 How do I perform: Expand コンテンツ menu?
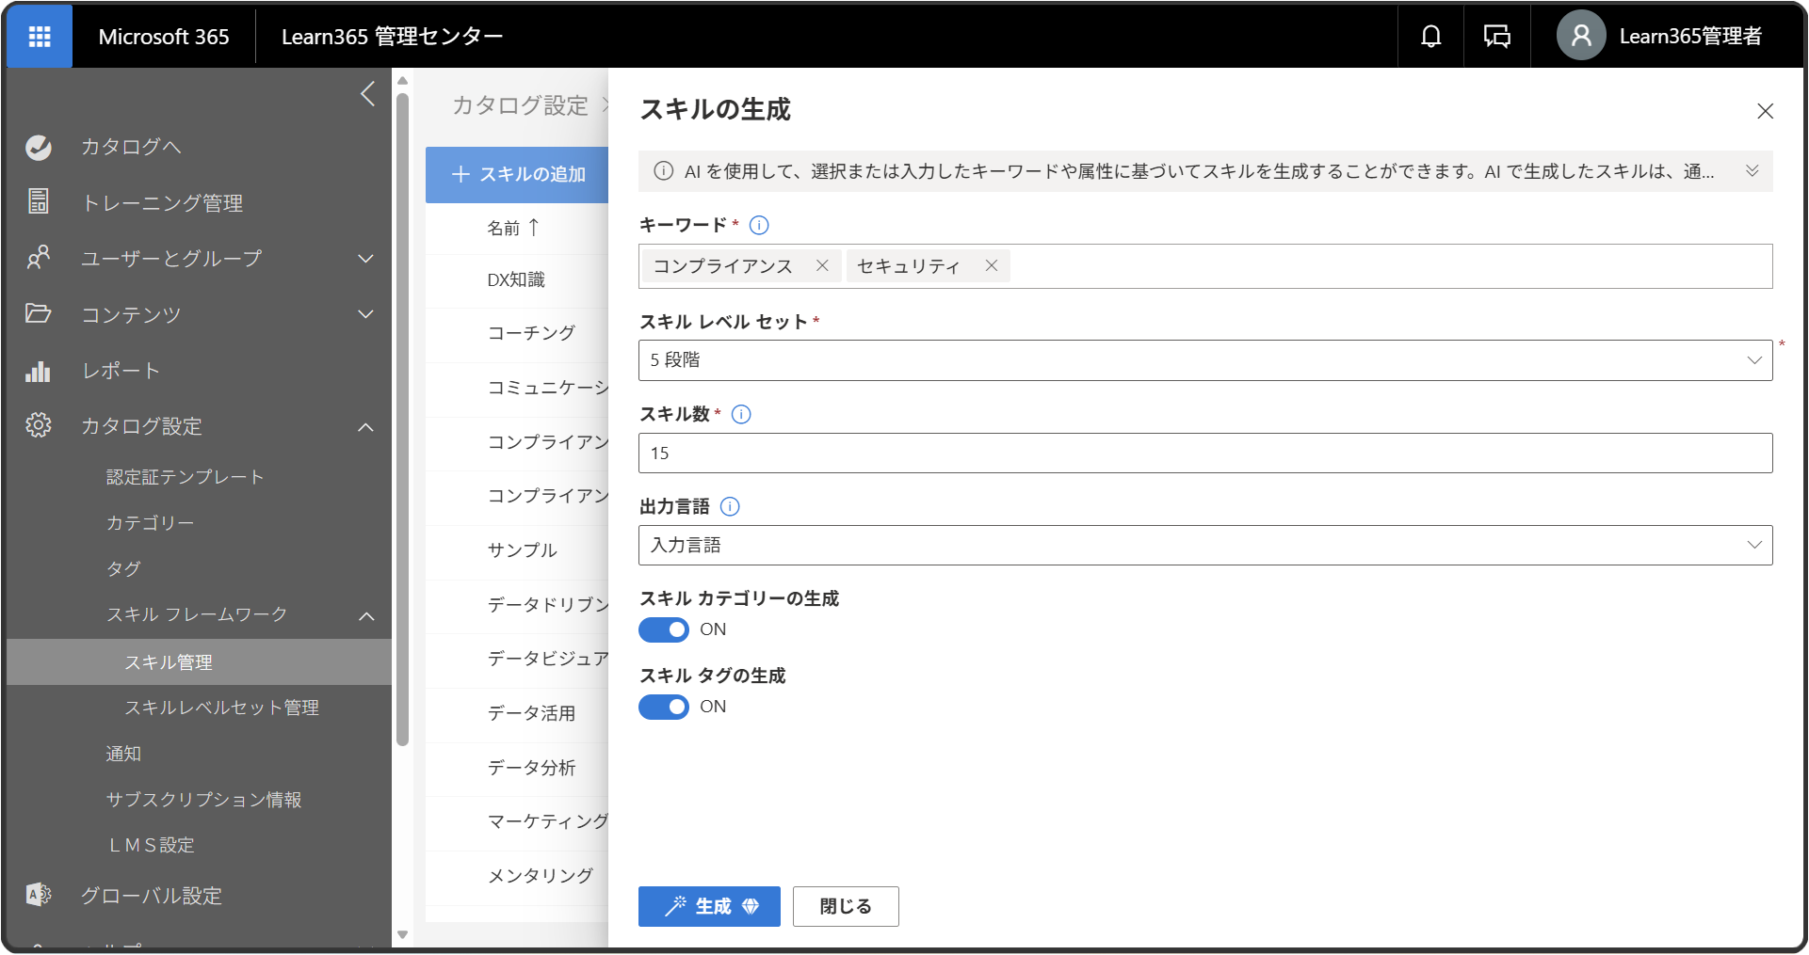coord(365,314)
